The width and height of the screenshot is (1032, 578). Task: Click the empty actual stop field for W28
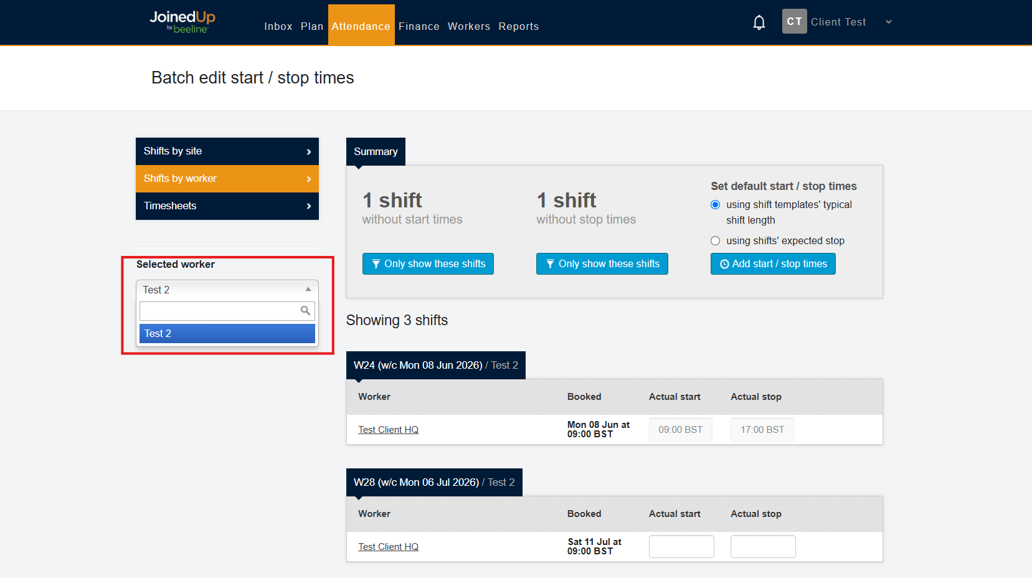tap(763, 547)
